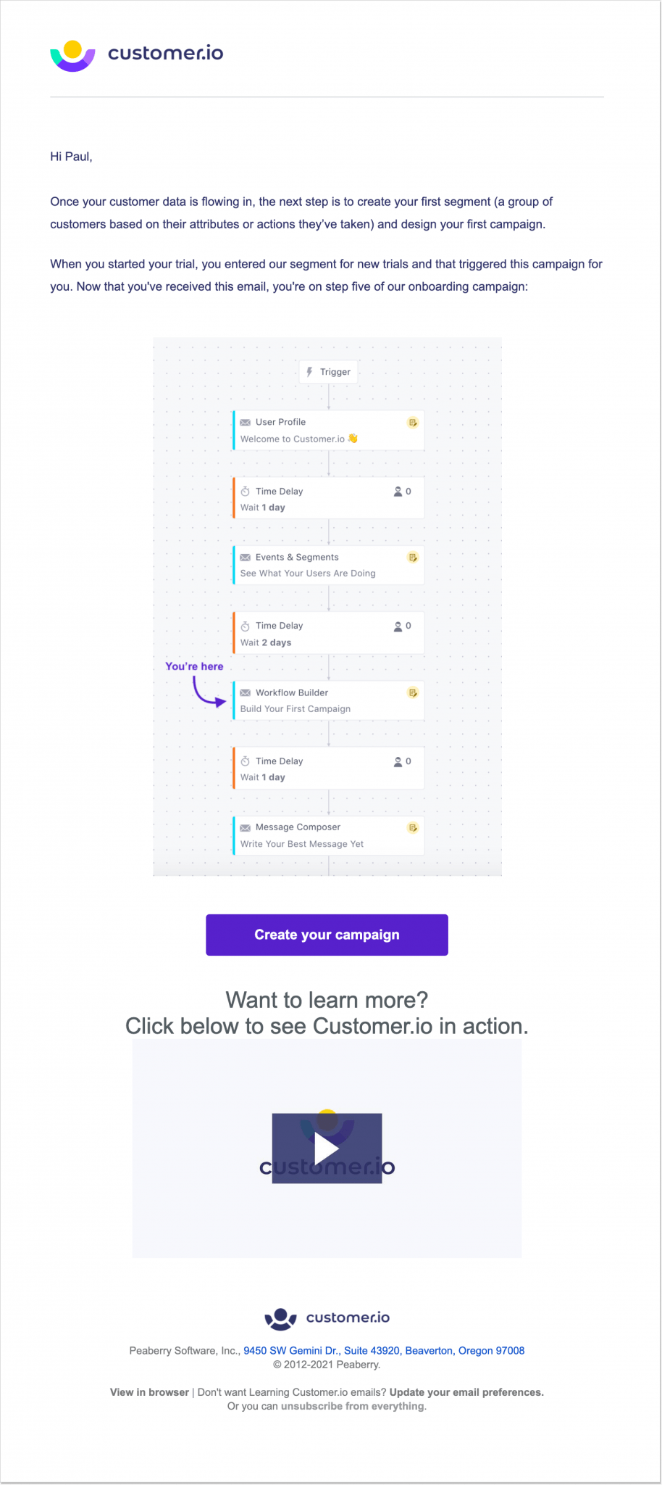Click Update your email preferences link
Screen dimensions: 662x1485
pos(466,1392)
